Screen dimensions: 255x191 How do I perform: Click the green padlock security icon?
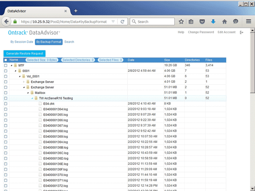(x=15, y=22)
